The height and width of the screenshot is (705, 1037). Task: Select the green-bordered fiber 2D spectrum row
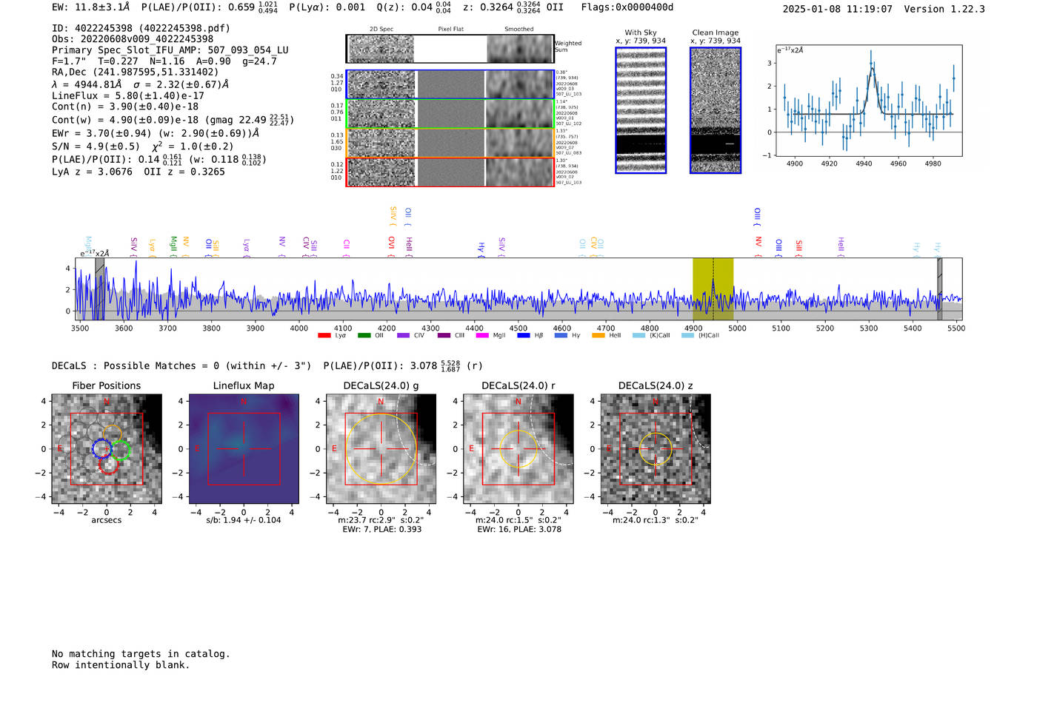pyautogui.click(x=450, y=114)
